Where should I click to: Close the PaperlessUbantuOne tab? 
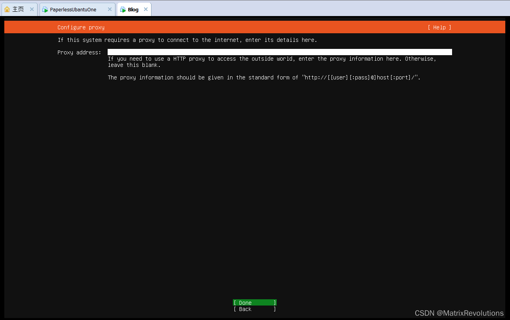point(110,9)
